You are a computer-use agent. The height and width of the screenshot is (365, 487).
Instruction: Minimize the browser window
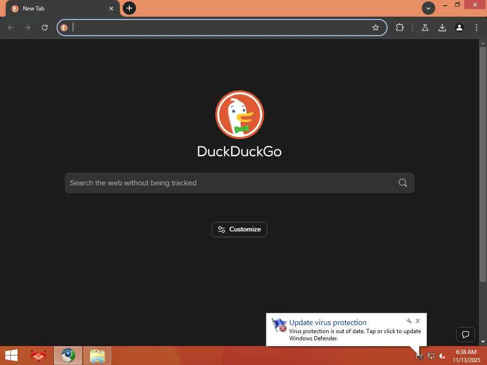[445, 5]
